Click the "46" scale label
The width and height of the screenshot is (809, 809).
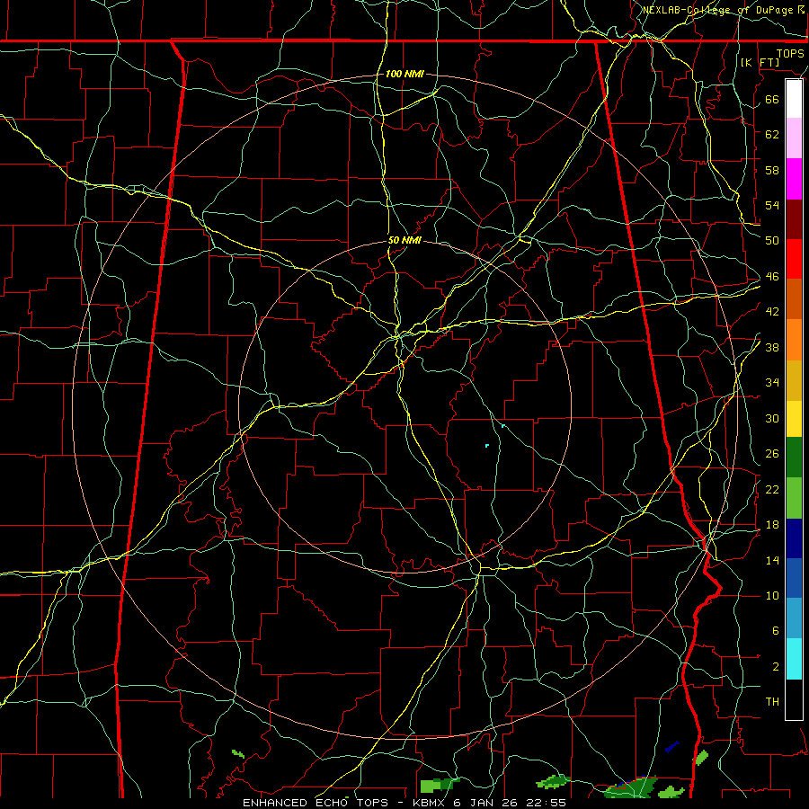772,276
